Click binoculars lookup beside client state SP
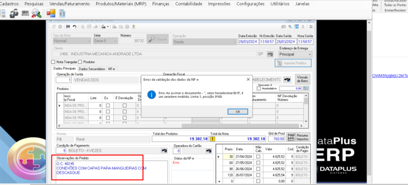 point(271,54)
